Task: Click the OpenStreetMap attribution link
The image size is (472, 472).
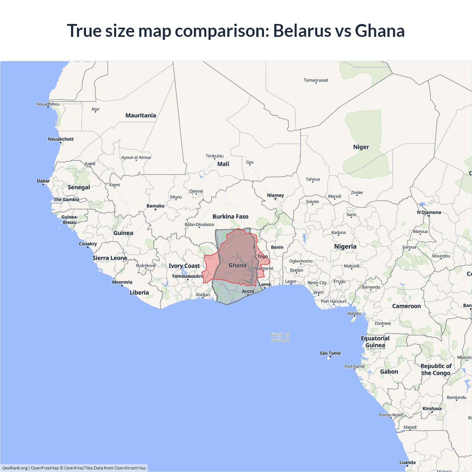Action: [x=130, y=468]
